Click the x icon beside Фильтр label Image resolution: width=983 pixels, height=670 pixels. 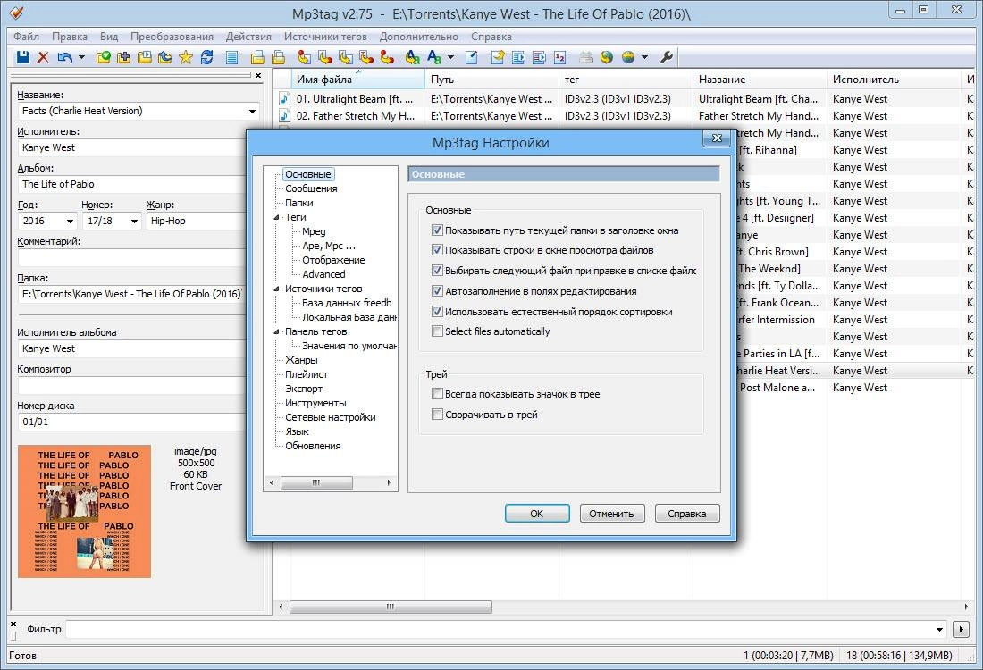[13, 624]
